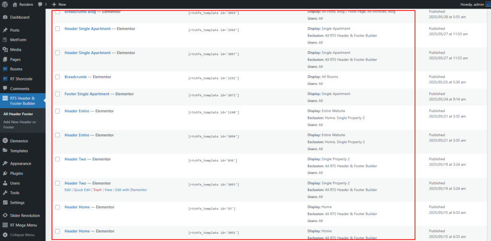Open the Comments sidebar icon
The height and width of the screenshot is (241, 491).
click(x=5, y=89)
